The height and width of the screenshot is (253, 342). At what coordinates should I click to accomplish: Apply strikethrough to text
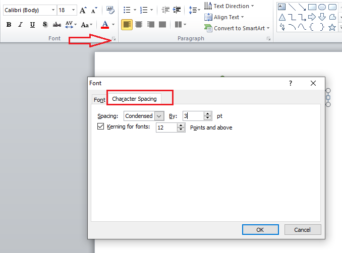pos(57,25)
